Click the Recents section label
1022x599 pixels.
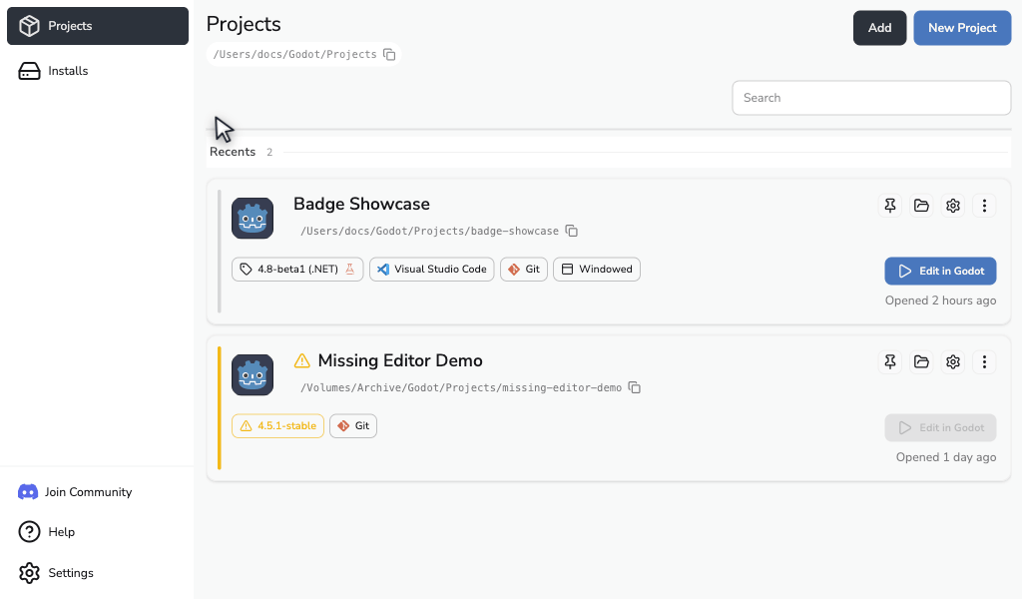pyautogui.click(x=232, y=152)
